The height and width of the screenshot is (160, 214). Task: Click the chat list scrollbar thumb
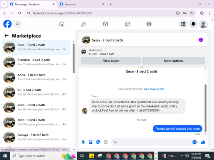(74, 58)
